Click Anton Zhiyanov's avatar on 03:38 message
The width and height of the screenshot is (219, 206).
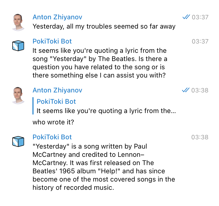(x=18, y=96)
